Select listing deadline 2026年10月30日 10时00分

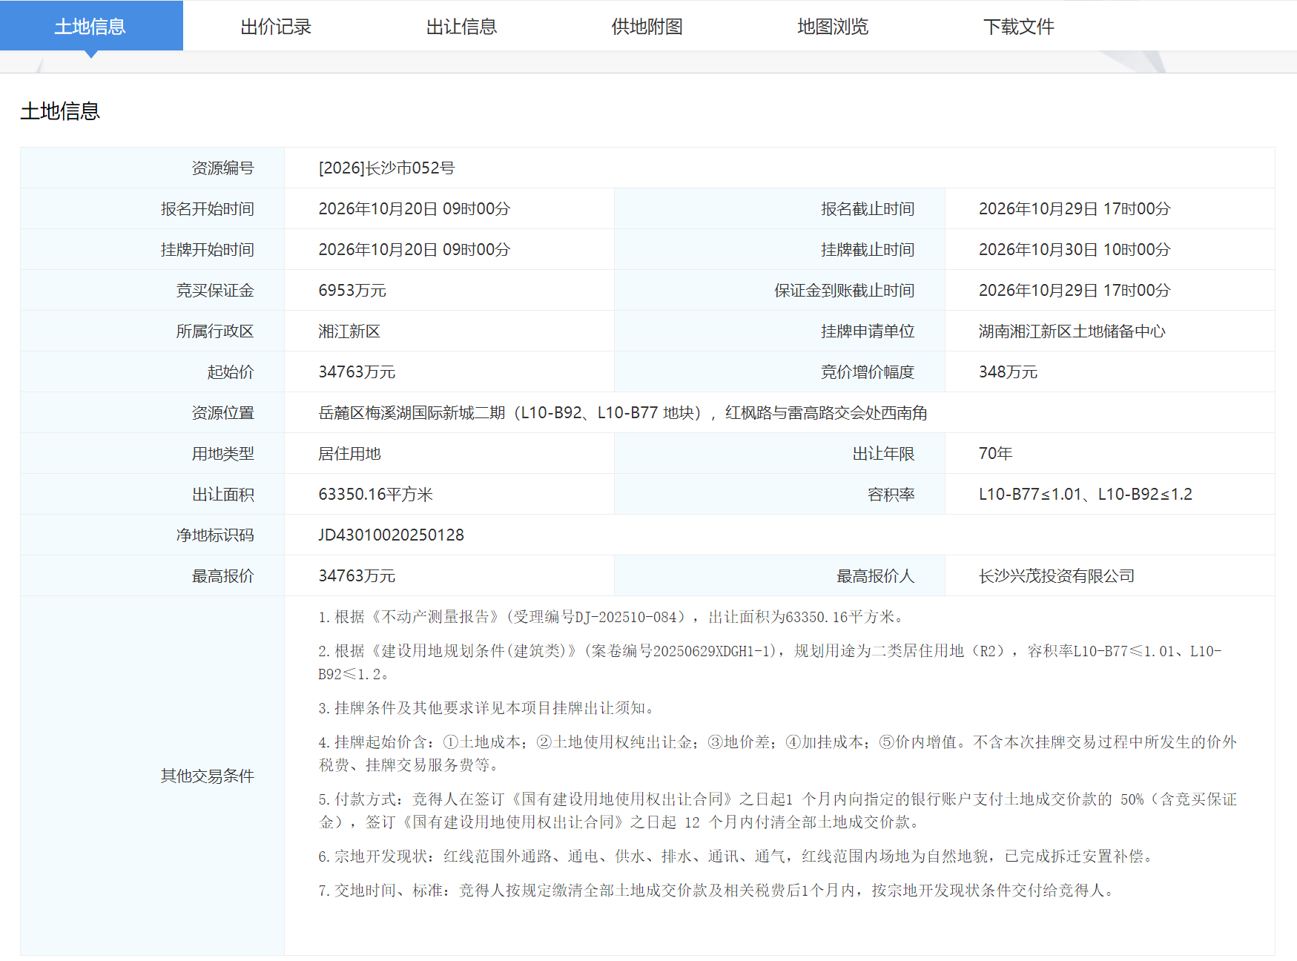[1075, 250]
